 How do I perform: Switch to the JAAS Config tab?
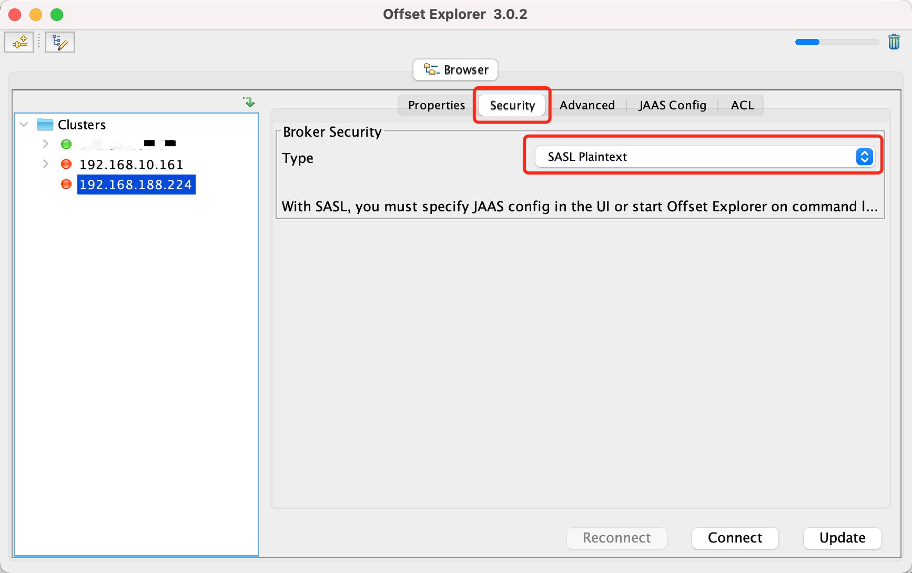[672, 105]
